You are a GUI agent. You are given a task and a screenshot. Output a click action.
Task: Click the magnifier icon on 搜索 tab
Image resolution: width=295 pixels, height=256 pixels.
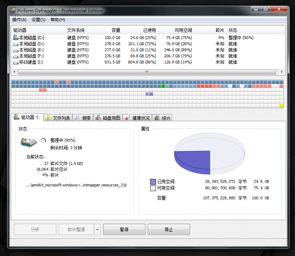[77, 118]
